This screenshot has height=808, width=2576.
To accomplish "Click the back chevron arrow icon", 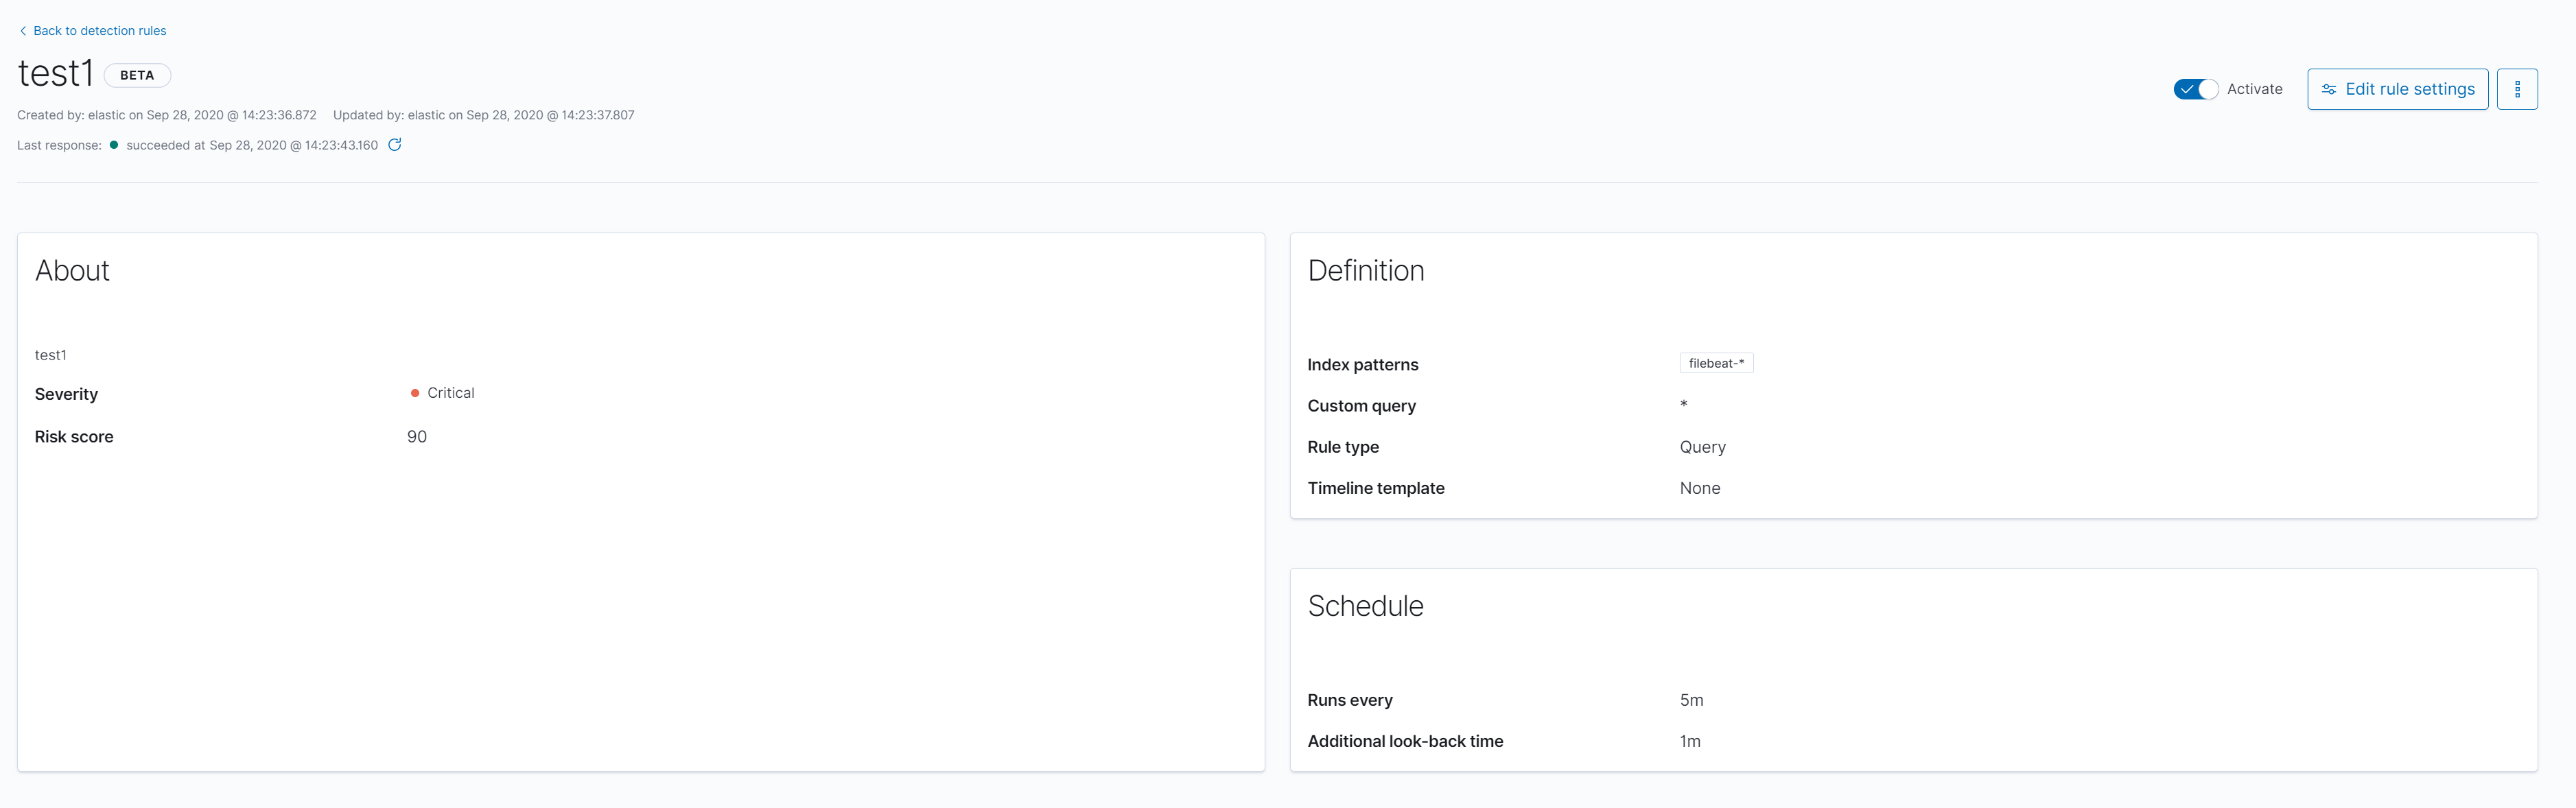I will tap(23, 31).
